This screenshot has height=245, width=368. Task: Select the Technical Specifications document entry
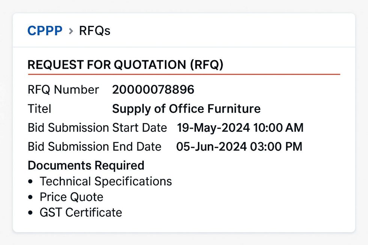106,181
